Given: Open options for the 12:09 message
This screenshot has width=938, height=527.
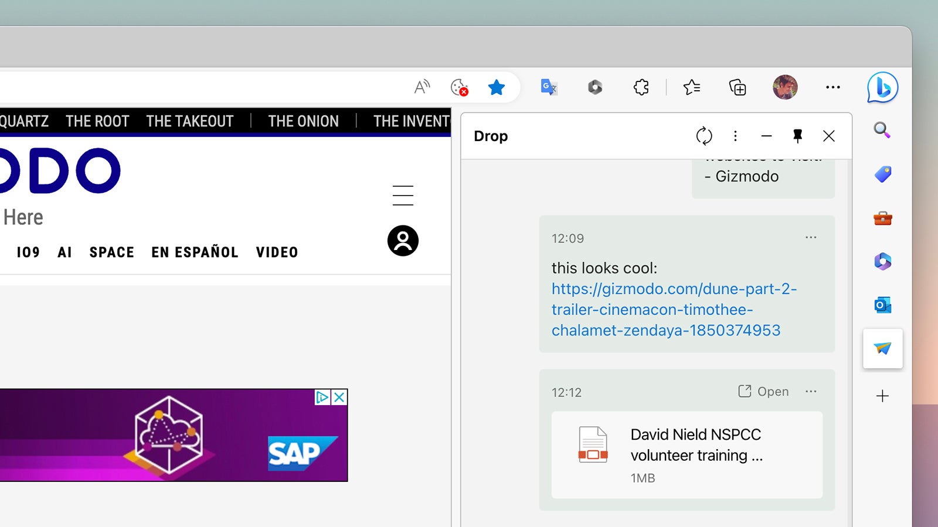Looking at the screenshot, I should point(811,237).
